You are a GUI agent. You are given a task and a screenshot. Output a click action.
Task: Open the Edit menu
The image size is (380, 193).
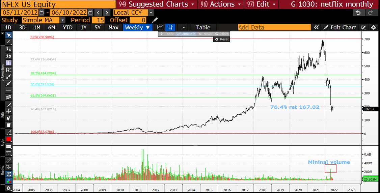click(x=261, y=4)
